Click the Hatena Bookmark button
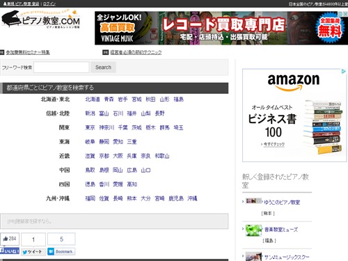 tap(61, 251)
